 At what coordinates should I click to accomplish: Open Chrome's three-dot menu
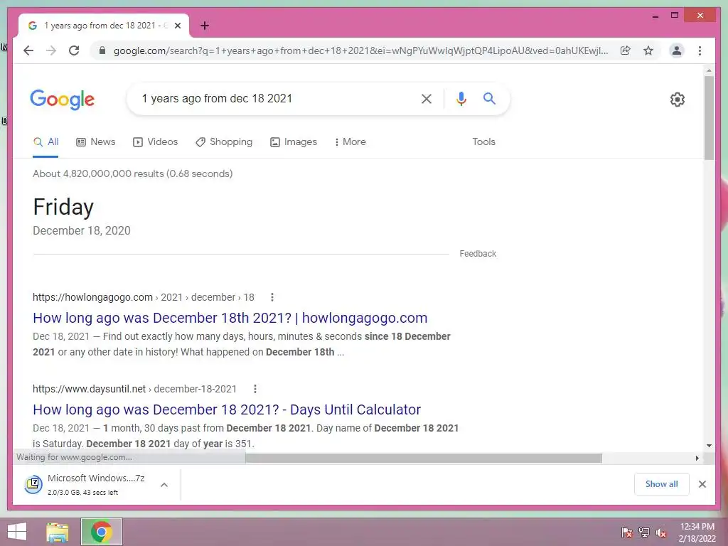point(700,50)
